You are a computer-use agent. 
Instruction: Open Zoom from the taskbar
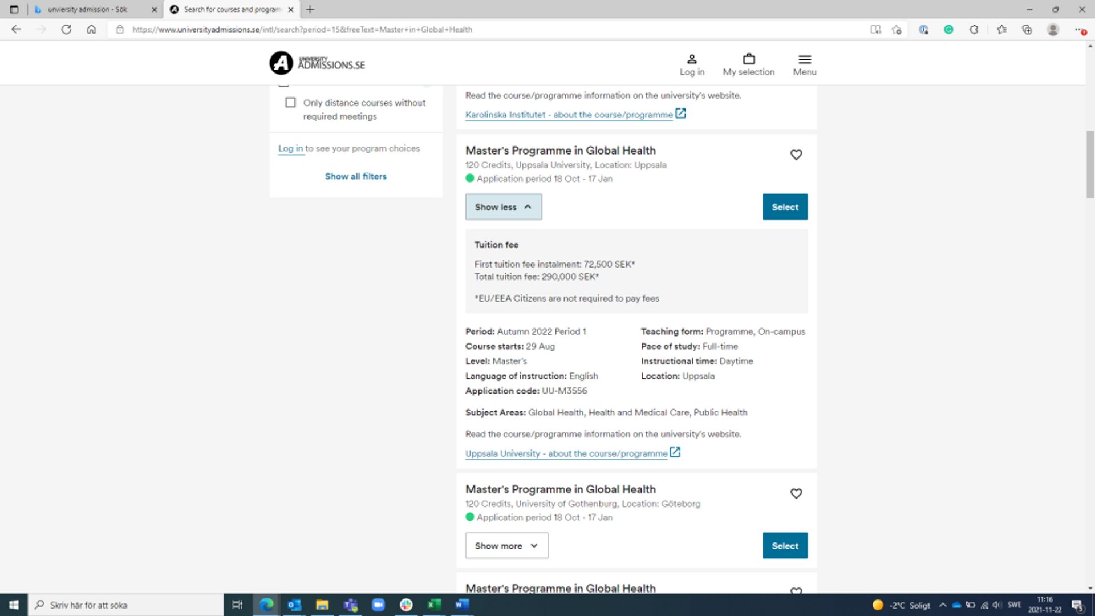click(x=378, y=605)
